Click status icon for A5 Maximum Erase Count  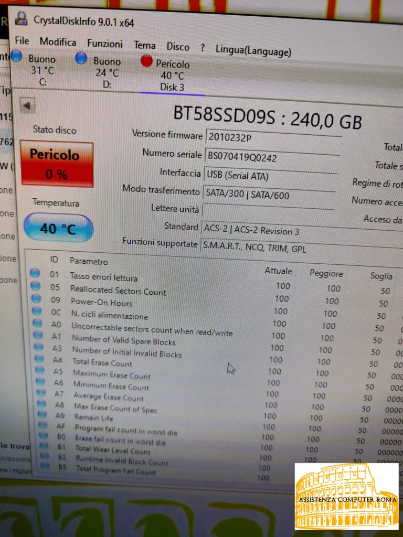[x=40, y=370]
